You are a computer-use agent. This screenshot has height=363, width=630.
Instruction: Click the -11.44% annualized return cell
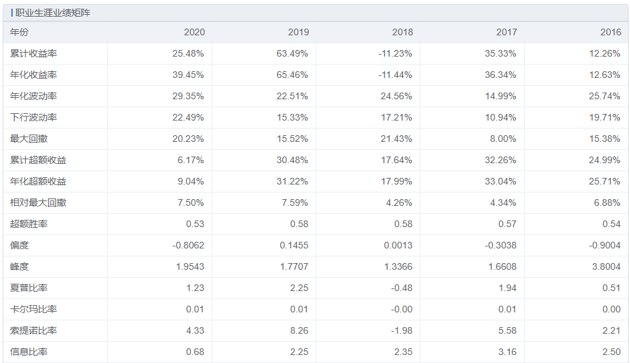pyautogui.click(x=394, y=75)
